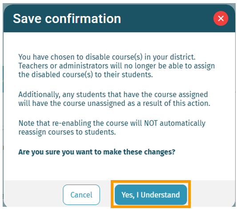Click the bold 'Are you sure' question
The height and width of the screenshot is (209, 237).
(97, 152)
